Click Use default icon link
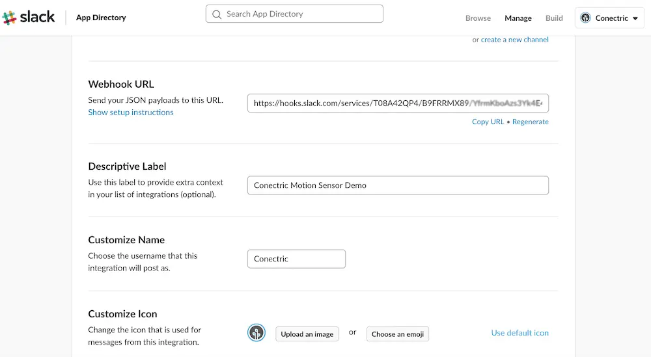Image resolution: width=651 pixels, height=357 pixels. (519, 333)
